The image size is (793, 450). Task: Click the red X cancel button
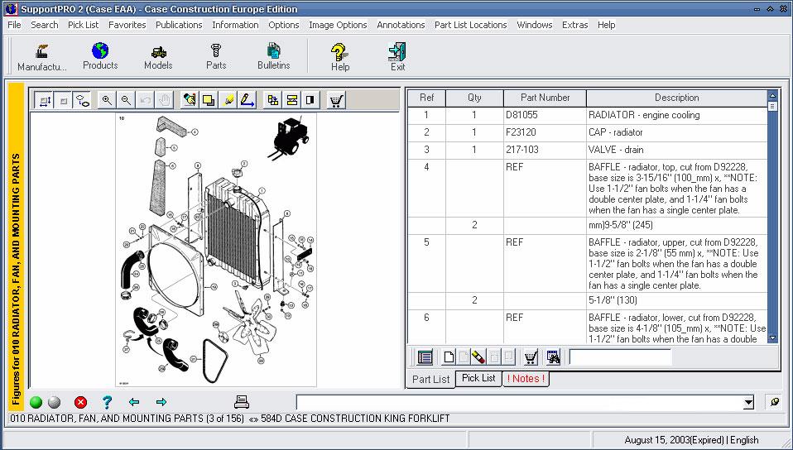(80, 403)
